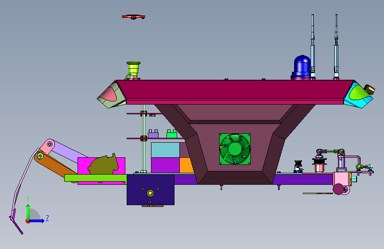384x249 pixels.
Task: Click the crimson top deck plate
Action: click(235, 89)
